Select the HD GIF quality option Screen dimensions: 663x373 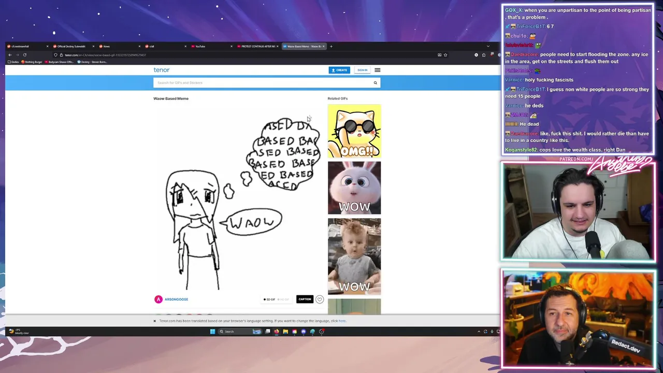tap(283, 299)
